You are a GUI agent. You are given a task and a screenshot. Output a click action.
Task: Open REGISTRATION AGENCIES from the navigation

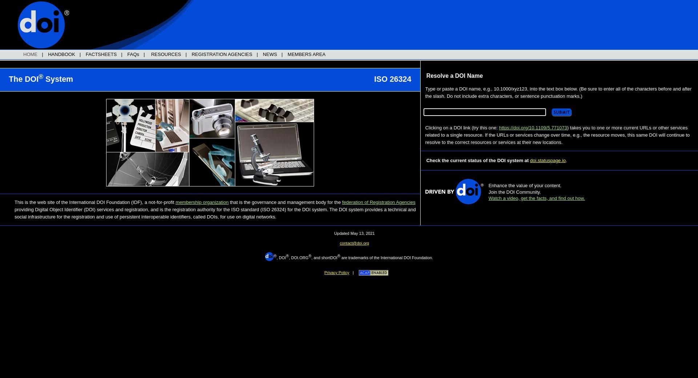pos(222,55)
